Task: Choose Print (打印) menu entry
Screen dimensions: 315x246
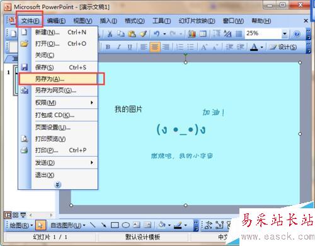Action: point(58,150)
